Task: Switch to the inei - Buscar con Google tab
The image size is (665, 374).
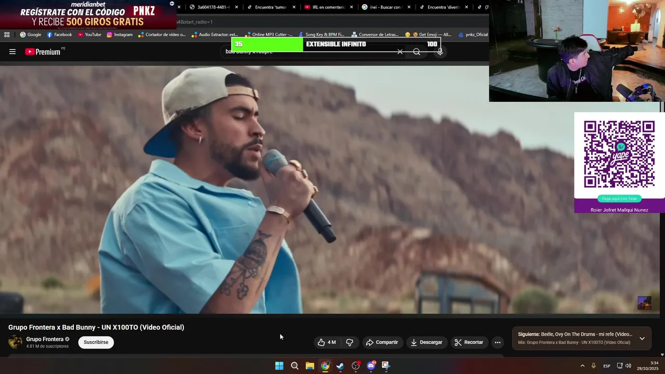Action: click(382, 7)
